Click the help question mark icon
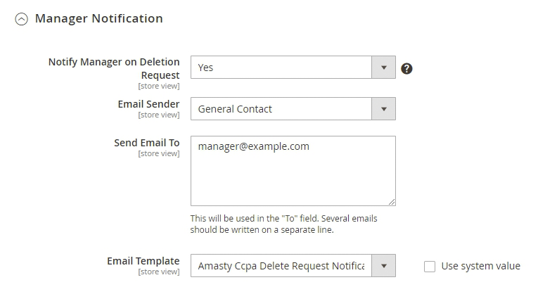This screenshot has width=538, height=287. 406,68
